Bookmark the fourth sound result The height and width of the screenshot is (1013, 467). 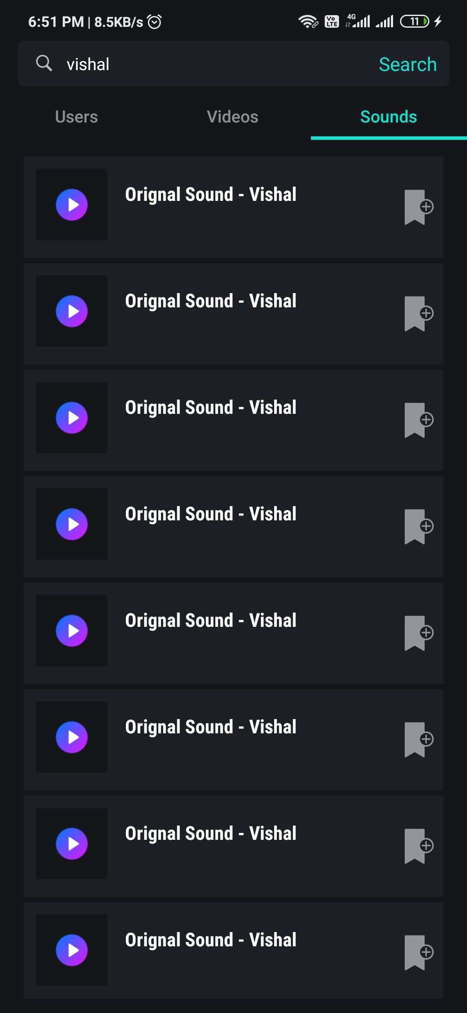[419, 526]
